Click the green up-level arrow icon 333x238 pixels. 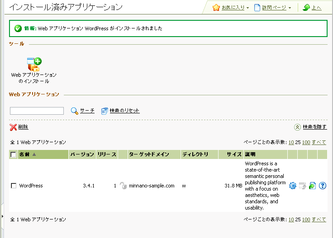click(306, 8)
